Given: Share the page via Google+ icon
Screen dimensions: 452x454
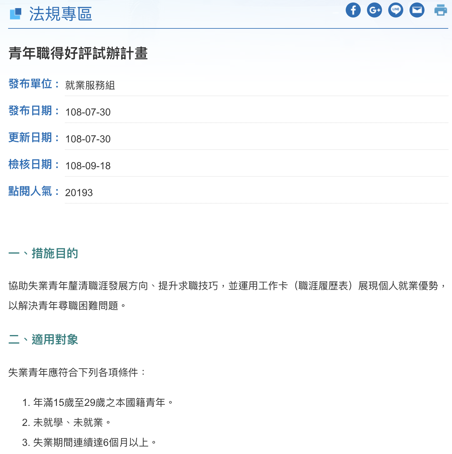Looking at the screenshot, I should [x=374, y=10].
